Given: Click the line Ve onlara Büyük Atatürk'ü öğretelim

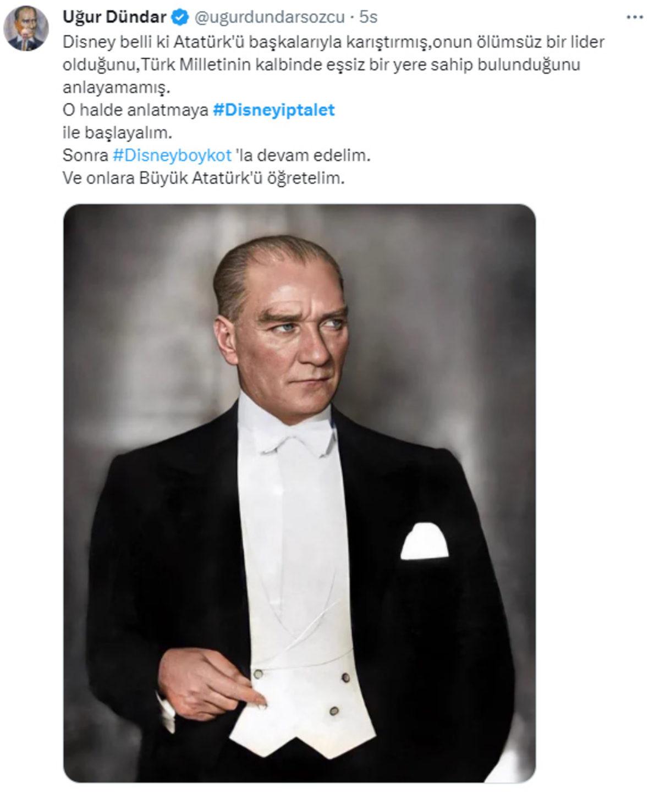Looking at the screenshot, I should [204, 177].
